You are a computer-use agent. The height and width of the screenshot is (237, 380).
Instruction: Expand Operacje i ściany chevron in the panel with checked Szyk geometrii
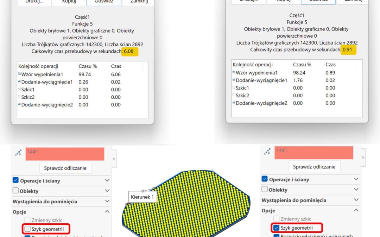tap(356, 179)
